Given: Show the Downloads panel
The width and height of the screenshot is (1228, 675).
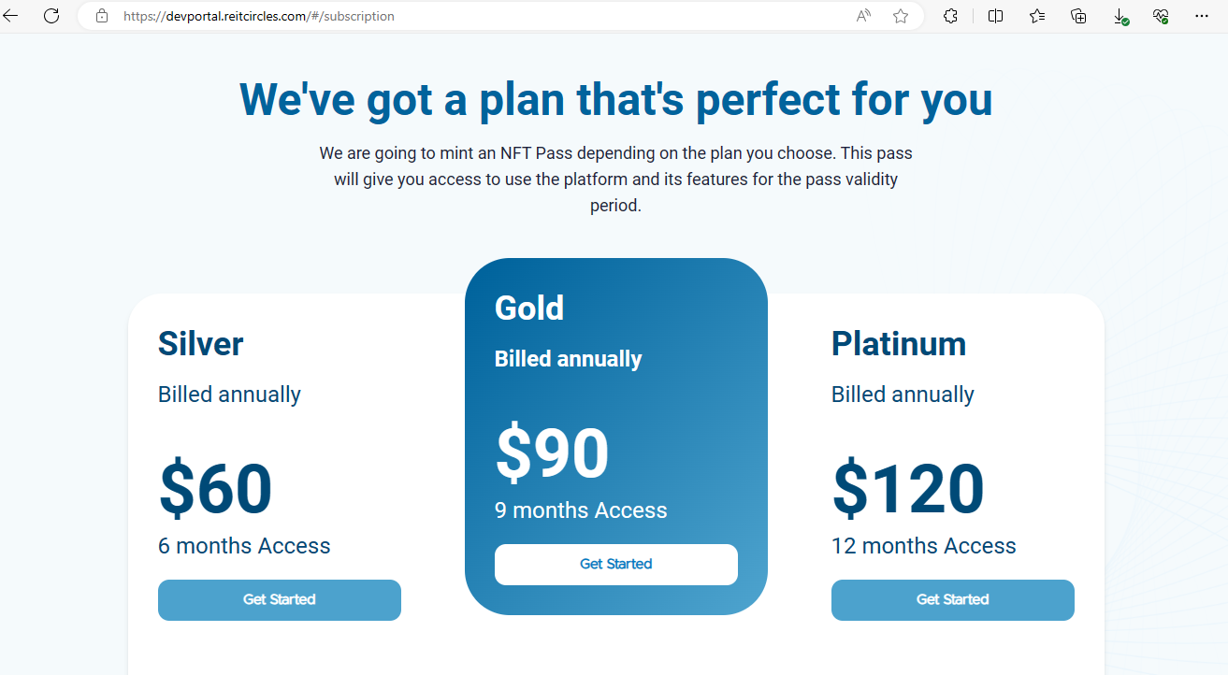Looking at the screenshot, I should [1120, 16].
